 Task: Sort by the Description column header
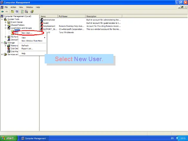[x=104, y=16]
